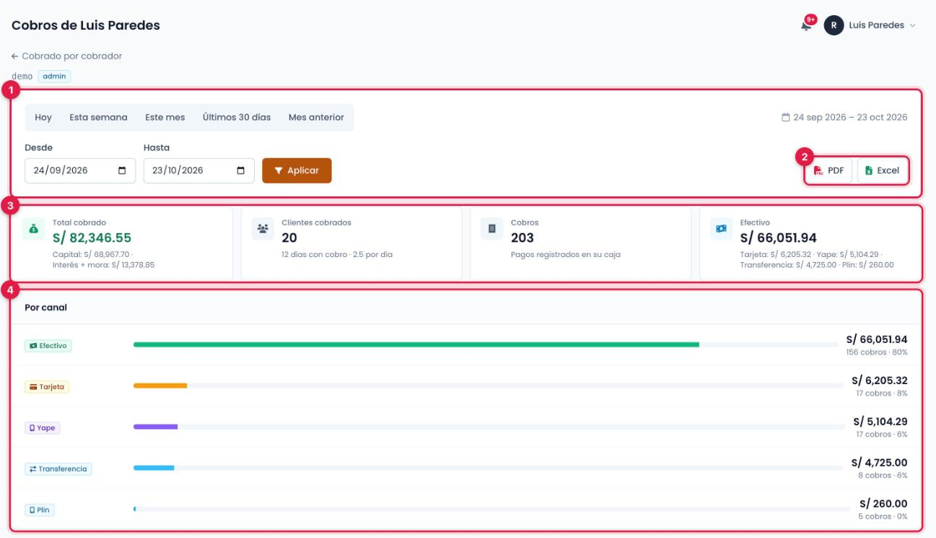Image resolution: width=936 pixels, height=538 pixels.
Task: Expand the Luis Paredes account menu chevron
Action: [912, 25]
